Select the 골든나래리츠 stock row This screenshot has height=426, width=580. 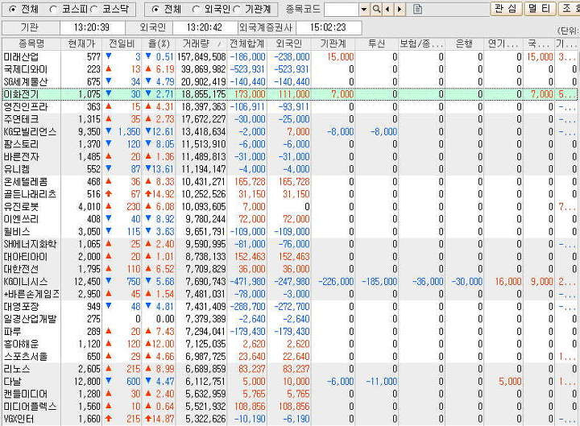point(290,194)
